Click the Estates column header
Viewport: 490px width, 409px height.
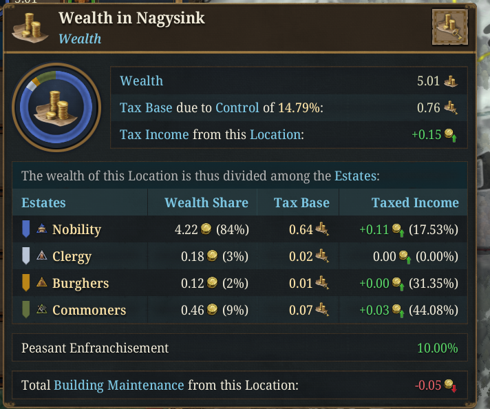43,202
